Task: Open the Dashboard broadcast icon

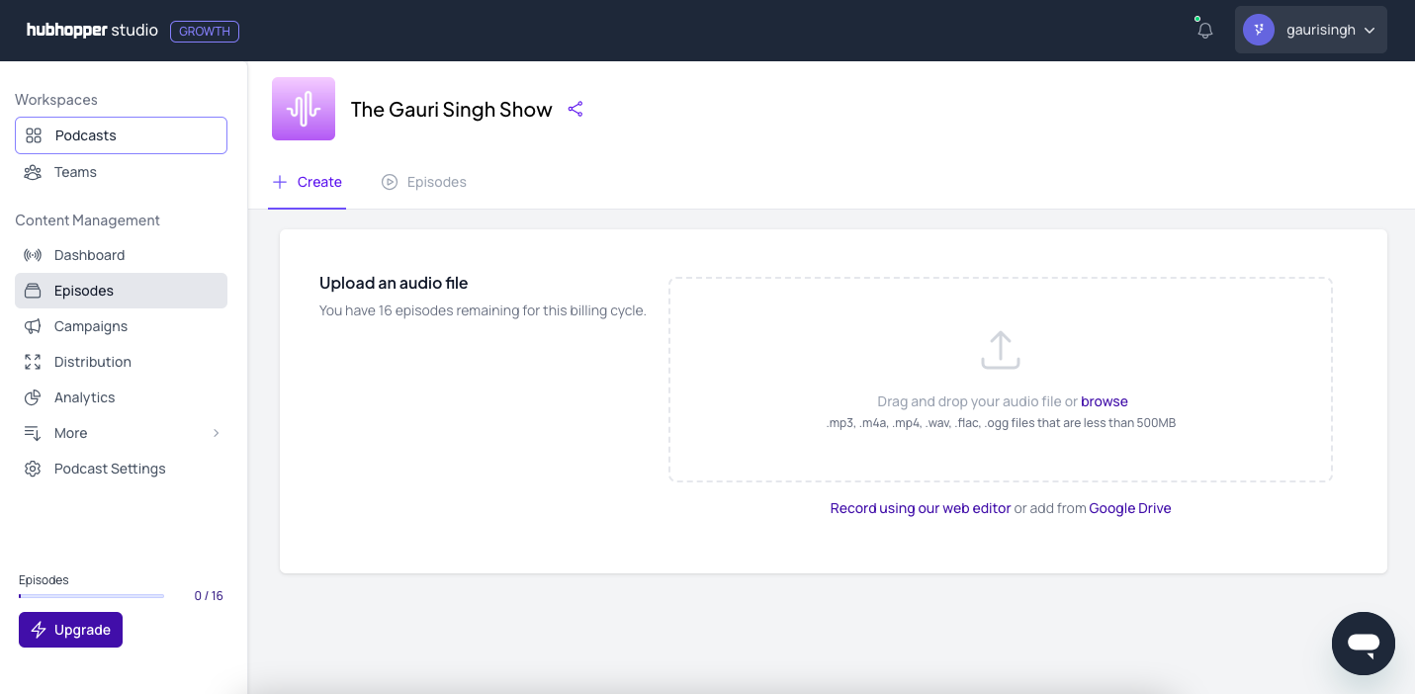Action: 33,254
